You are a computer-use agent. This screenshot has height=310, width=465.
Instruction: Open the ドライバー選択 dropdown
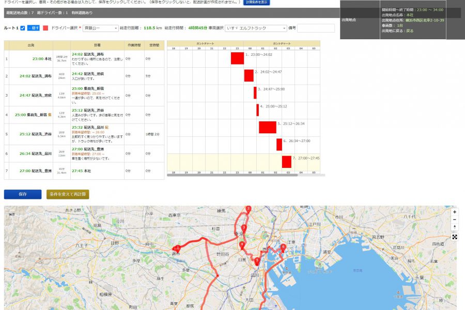(x=101, y=28)
